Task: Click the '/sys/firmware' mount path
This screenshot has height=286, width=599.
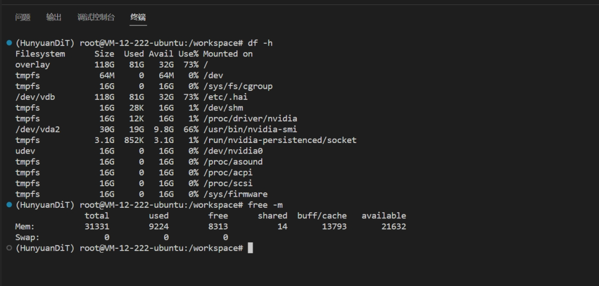Action: 235,194
